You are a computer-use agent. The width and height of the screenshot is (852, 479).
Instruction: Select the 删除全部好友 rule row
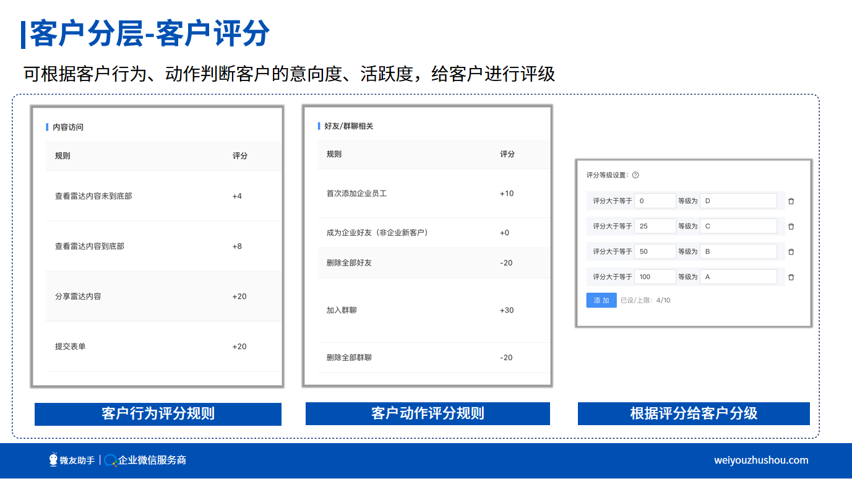point(433,263)
